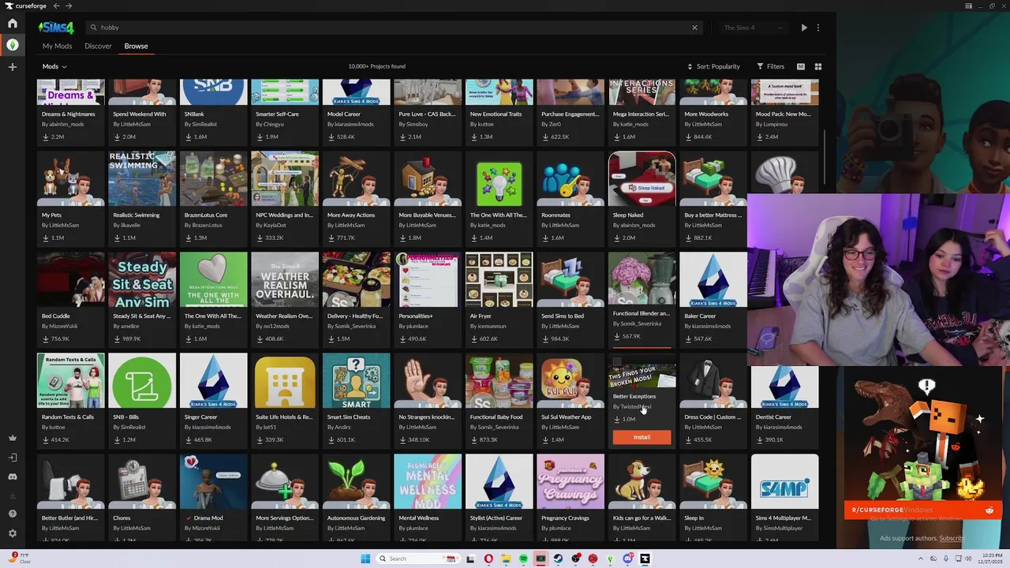The width and height of the screenshot is (1010, 568).
Task: Open the Windows Start menu
Action: [x=365, y=559]
